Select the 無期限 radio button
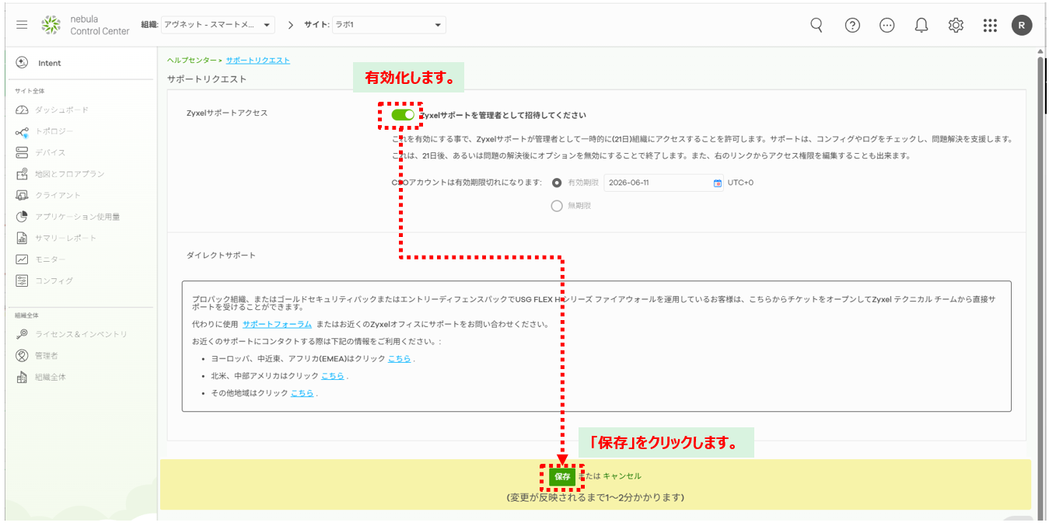The width and height of the screenshot is (1049, 526). [x=557, y=206]
